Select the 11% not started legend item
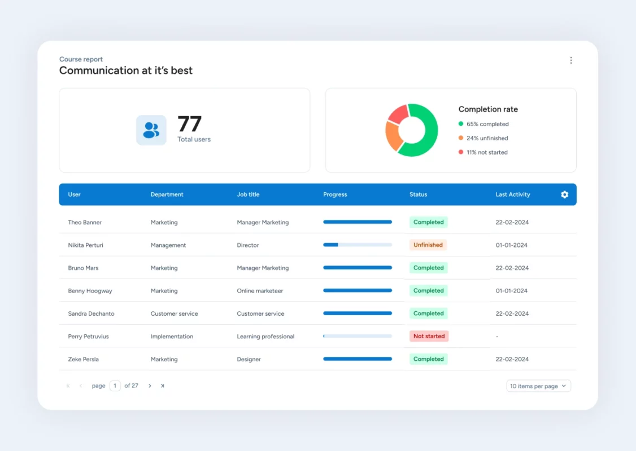 click(x=486, y=153)
